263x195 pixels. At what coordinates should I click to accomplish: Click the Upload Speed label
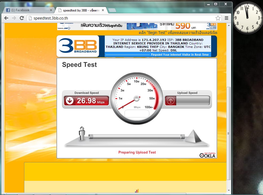[x=187, y=93]
